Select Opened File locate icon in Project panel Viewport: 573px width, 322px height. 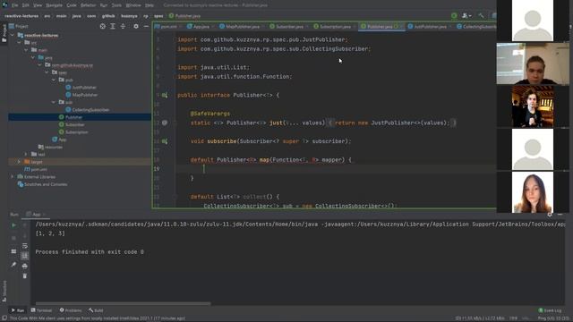(103, 26)
